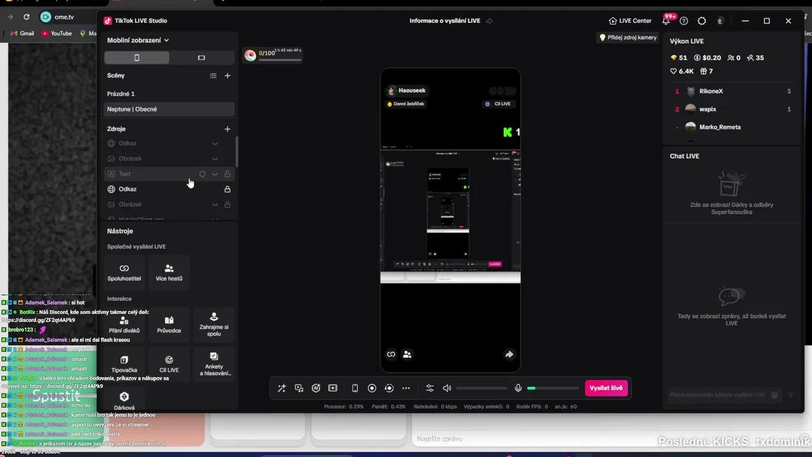
Task: Switch to portrait phone layout
Action: (x=137, y=58)
